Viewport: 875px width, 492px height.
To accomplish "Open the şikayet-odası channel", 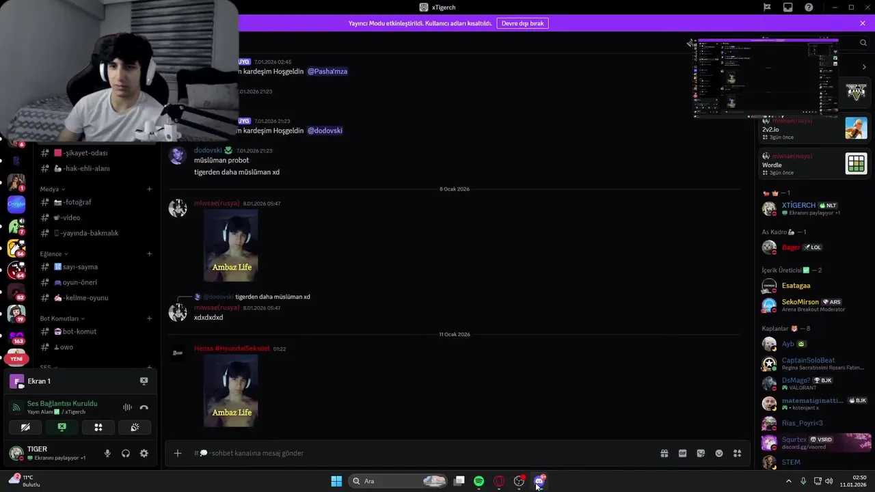I will click(x=96, y=153).
